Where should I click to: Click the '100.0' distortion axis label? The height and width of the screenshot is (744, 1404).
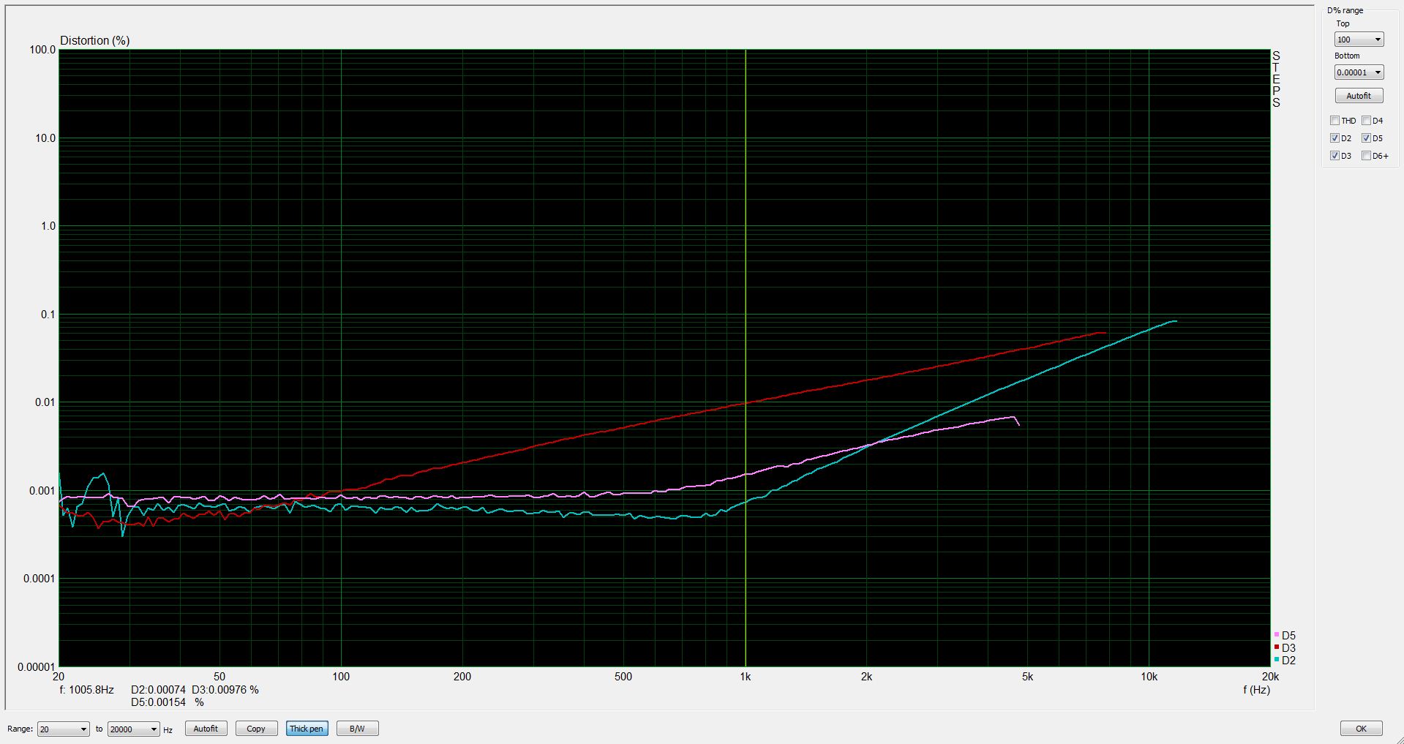pyautogui.click(x=42, y=50)
